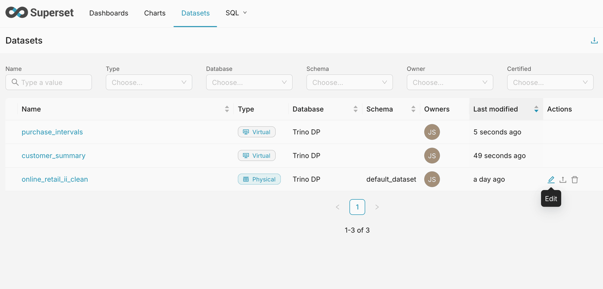Click the Virtual badge on purchase_intervals
Viewport: 603px width, 289px height.
[x=257, y=132]
